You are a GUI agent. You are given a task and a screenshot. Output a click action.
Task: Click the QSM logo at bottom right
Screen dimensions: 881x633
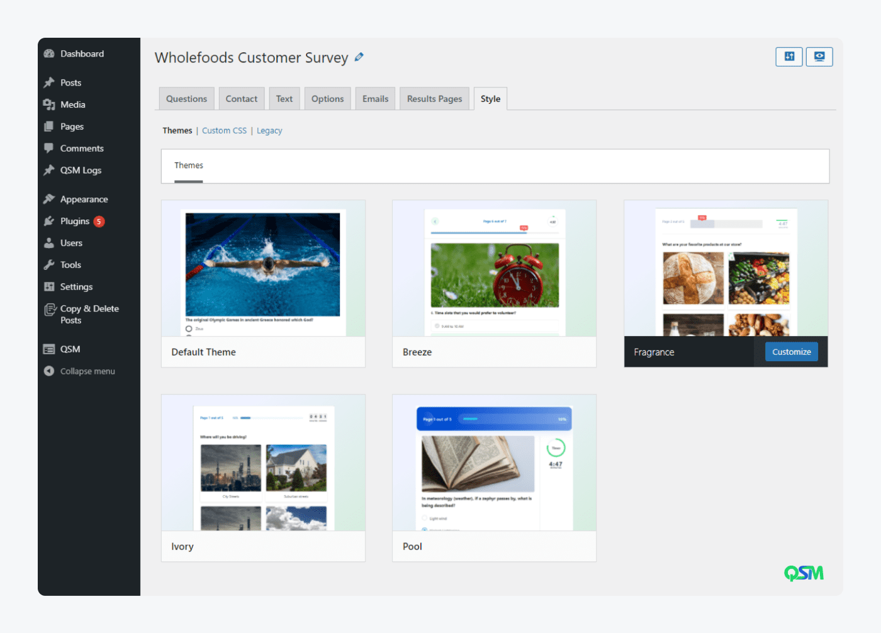coord(804,573)
